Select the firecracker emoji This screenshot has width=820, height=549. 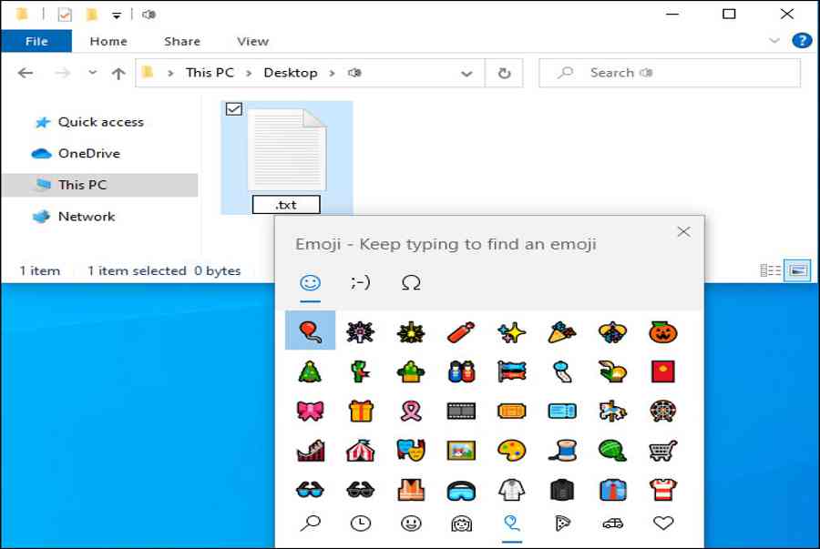click(x=461, y=332)
